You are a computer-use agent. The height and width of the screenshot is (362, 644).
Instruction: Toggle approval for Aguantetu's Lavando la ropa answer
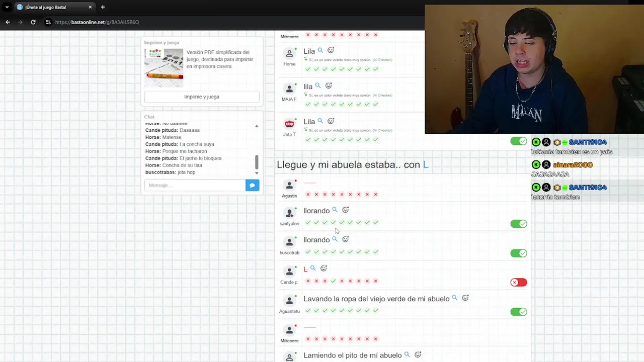pos(518,312)
